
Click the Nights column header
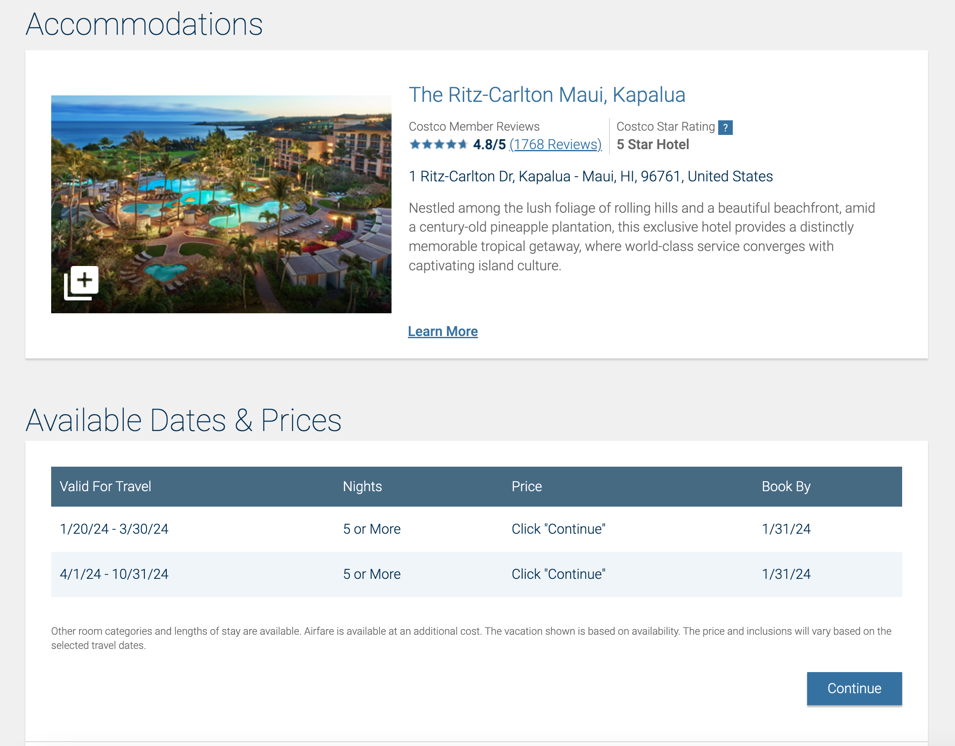coord(362,487)
